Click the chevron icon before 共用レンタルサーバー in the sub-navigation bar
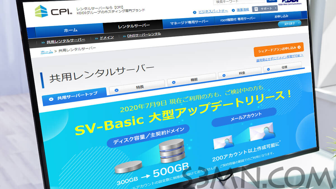The height and width of the screenshot is (189, 336). [x=43, y=43]
